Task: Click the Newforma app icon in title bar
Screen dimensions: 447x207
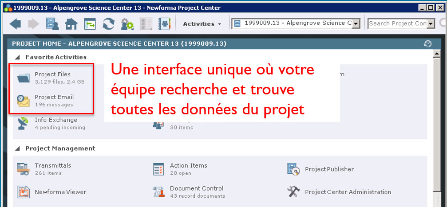Action: click(8, 8)
